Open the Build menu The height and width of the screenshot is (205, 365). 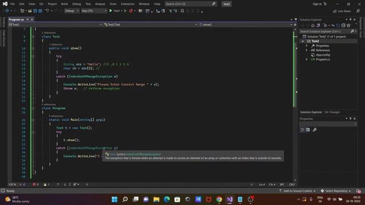(x=64, y=4)
